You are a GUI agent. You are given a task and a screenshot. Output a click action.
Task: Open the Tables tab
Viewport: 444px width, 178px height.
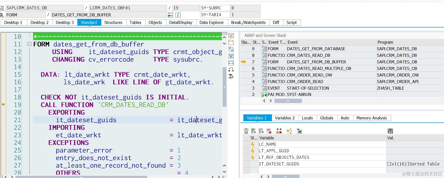click(x=135, y=22)
